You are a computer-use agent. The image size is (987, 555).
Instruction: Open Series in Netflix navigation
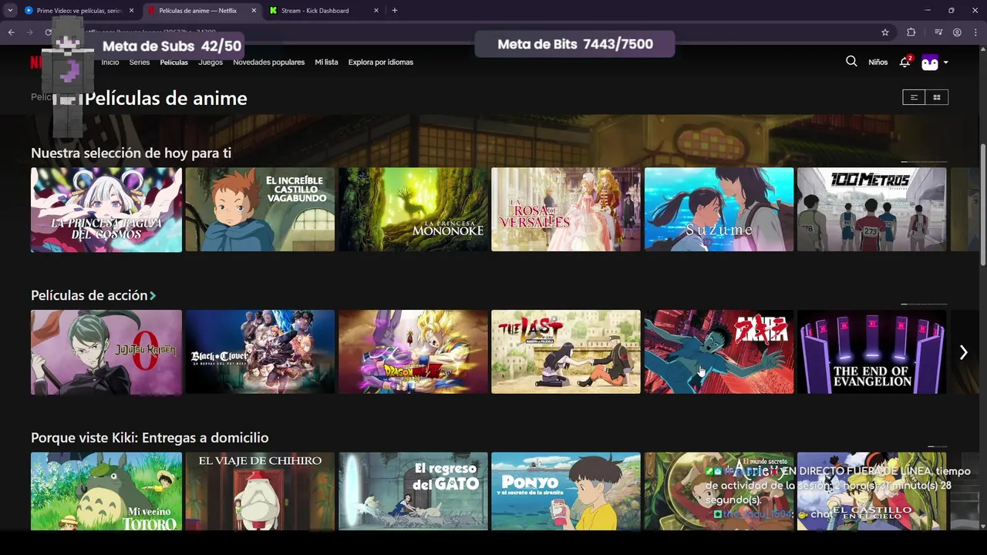coord(140,62)
